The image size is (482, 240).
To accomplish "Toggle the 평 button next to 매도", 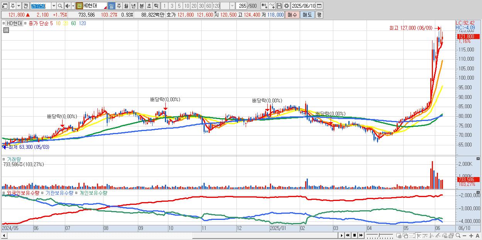I will pyautogui.click(x=319, y=15).
